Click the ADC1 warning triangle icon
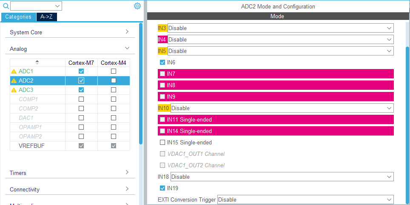 (x=14, y=72)
